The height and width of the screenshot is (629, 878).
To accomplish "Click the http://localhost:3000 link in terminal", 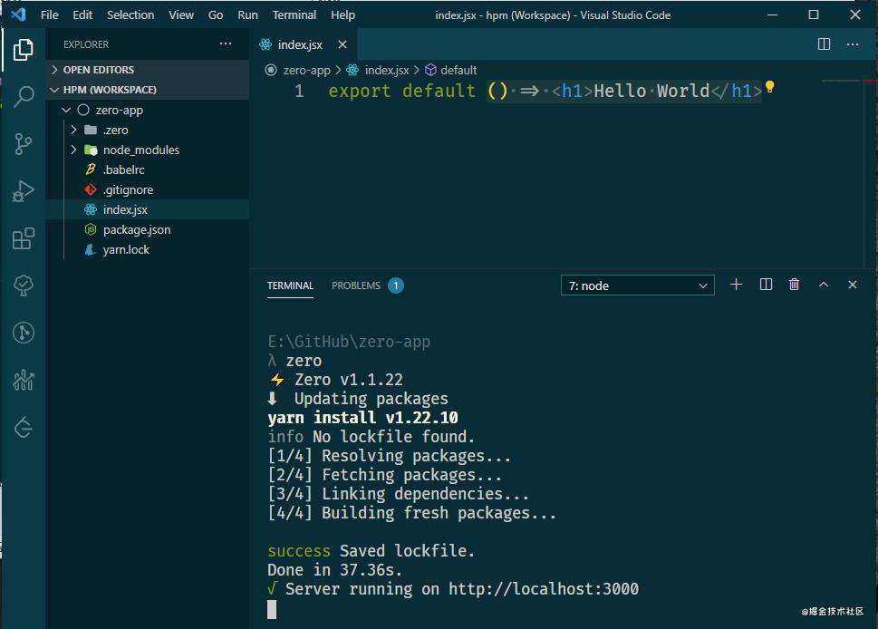I will tap(543, 589).
